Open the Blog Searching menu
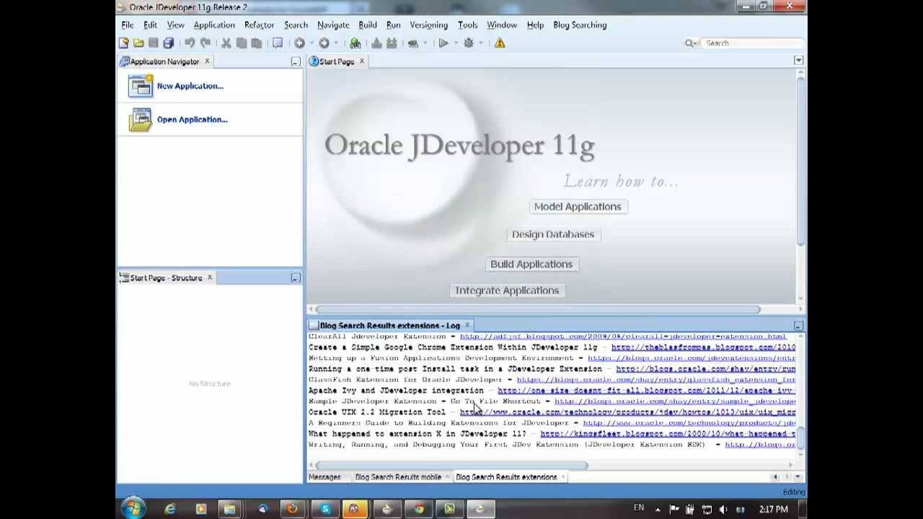 580,25
